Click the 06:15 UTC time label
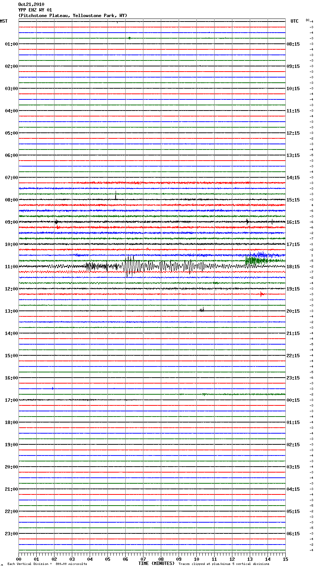The width and height of the screenshot is (315, 569). (x=293, y=534)
